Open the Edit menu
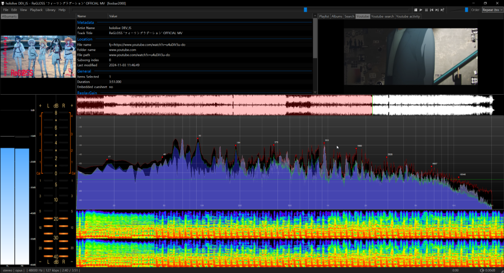Screen dimensions: 504x273 14,10
